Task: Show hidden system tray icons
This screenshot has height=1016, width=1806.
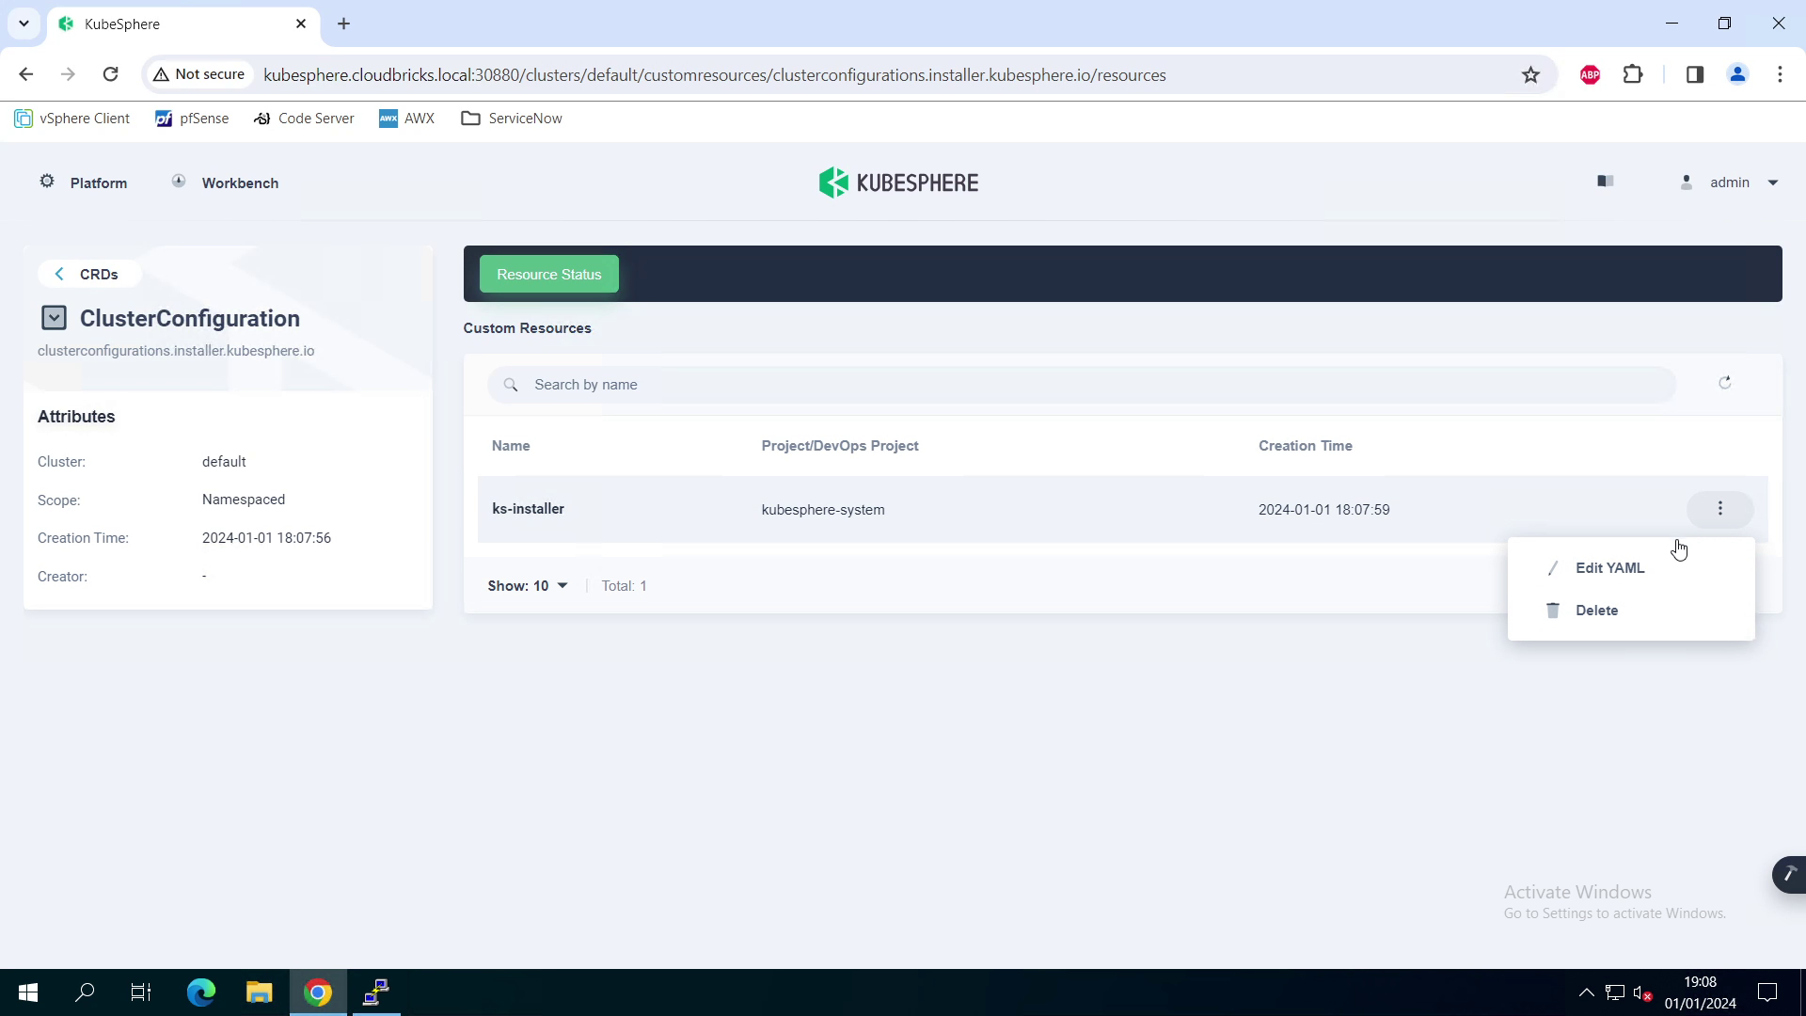Action: [1586, 992]
